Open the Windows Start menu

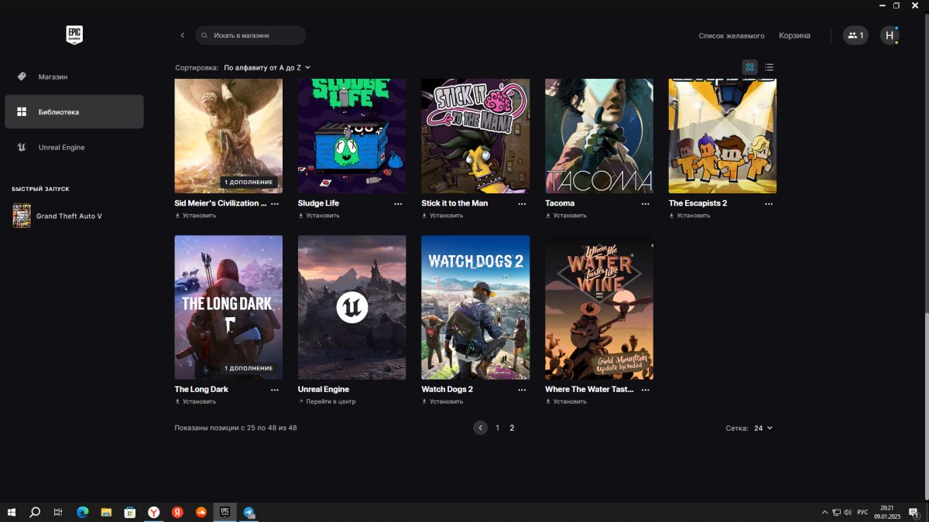12,513
